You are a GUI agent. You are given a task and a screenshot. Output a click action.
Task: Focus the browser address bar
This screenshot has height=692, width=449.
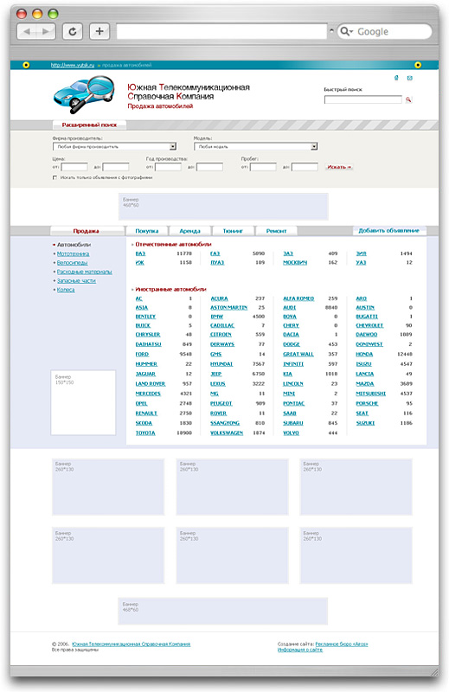pos(222,31)
